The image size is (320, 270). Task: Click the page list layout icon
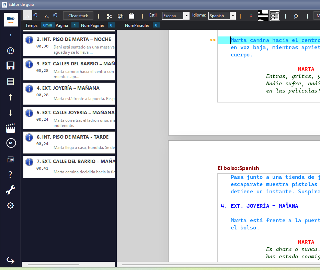(x=274, y=15)
